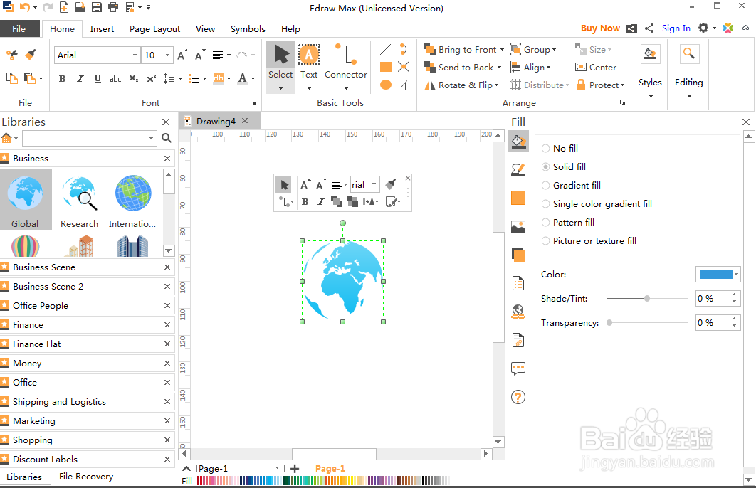Open the Help tab
The image size is (756, 488).
pyautogui.click(x=290, y=29)
